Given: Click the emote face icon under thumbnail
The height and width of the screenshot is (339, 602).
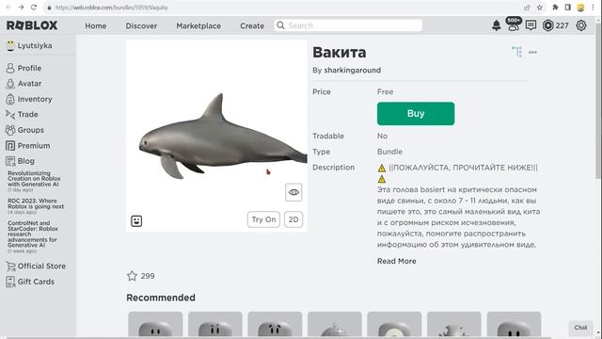Looking at the screenshot, I should pos(136,221).
